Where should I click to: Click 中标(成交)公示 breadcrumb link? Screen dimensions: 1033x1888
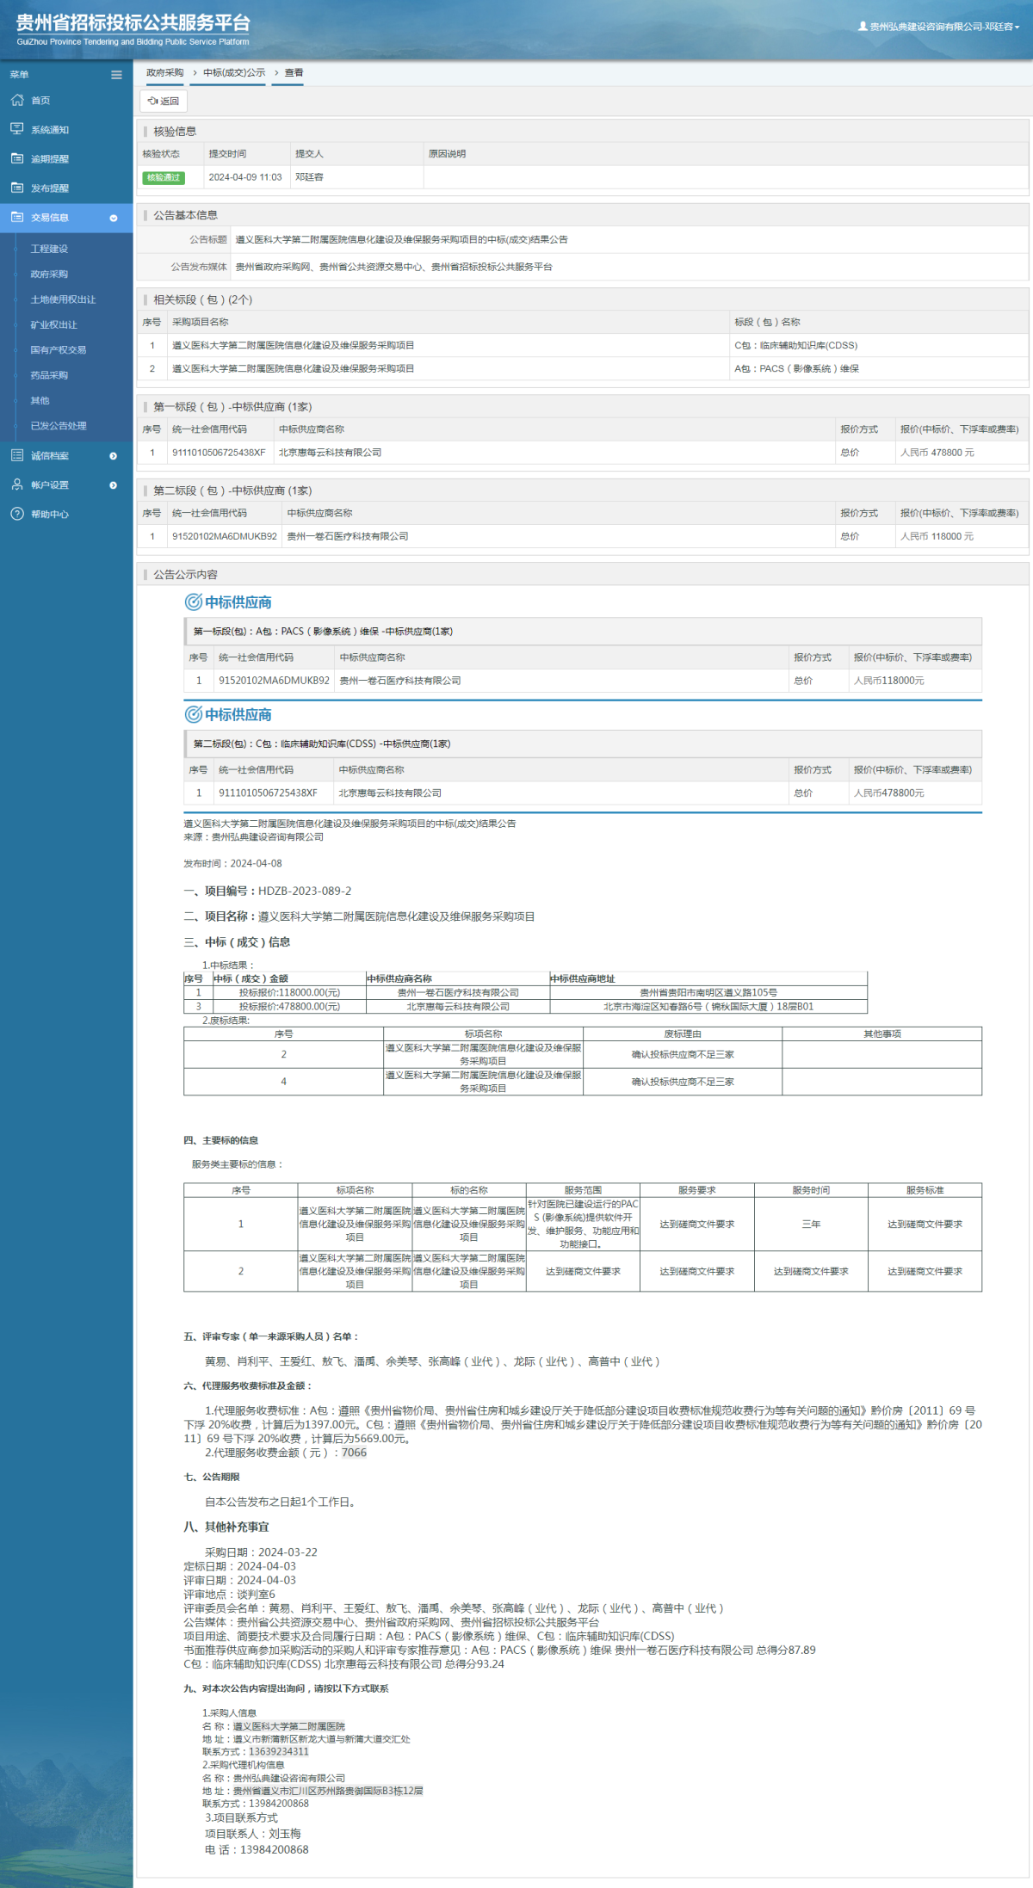point(234,72)
